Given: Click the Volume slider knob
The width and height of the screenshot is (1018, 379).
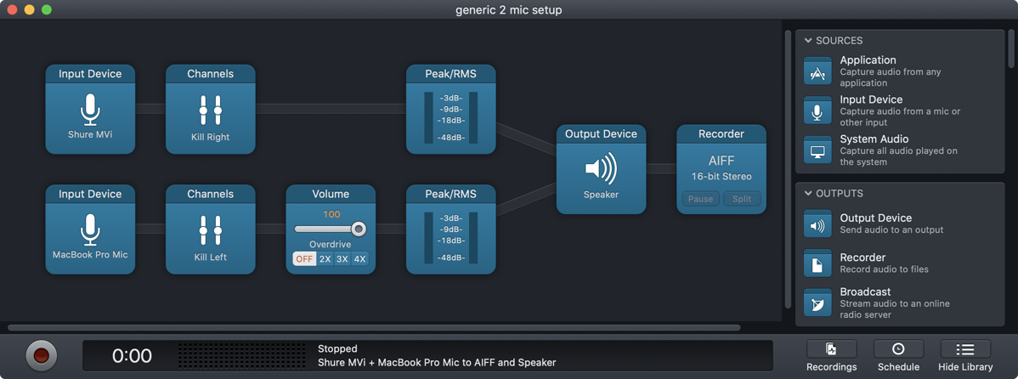Looking at the screenshot, I should click(x=359, y=229).
